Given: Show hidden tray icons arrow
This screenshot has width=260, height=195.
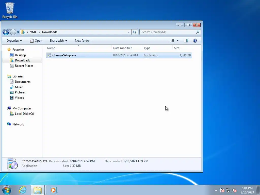Looking at the screenshot, I should [x=216, y=190].
